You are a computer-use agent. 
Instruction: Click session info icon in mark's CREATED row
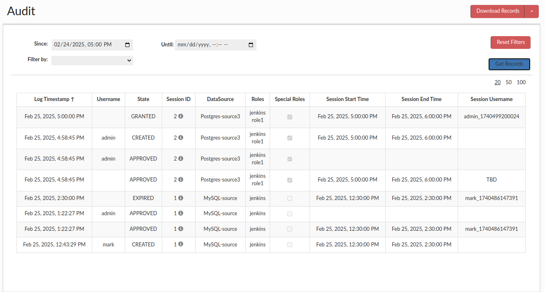pyautogui.click(x=181, y=244)
